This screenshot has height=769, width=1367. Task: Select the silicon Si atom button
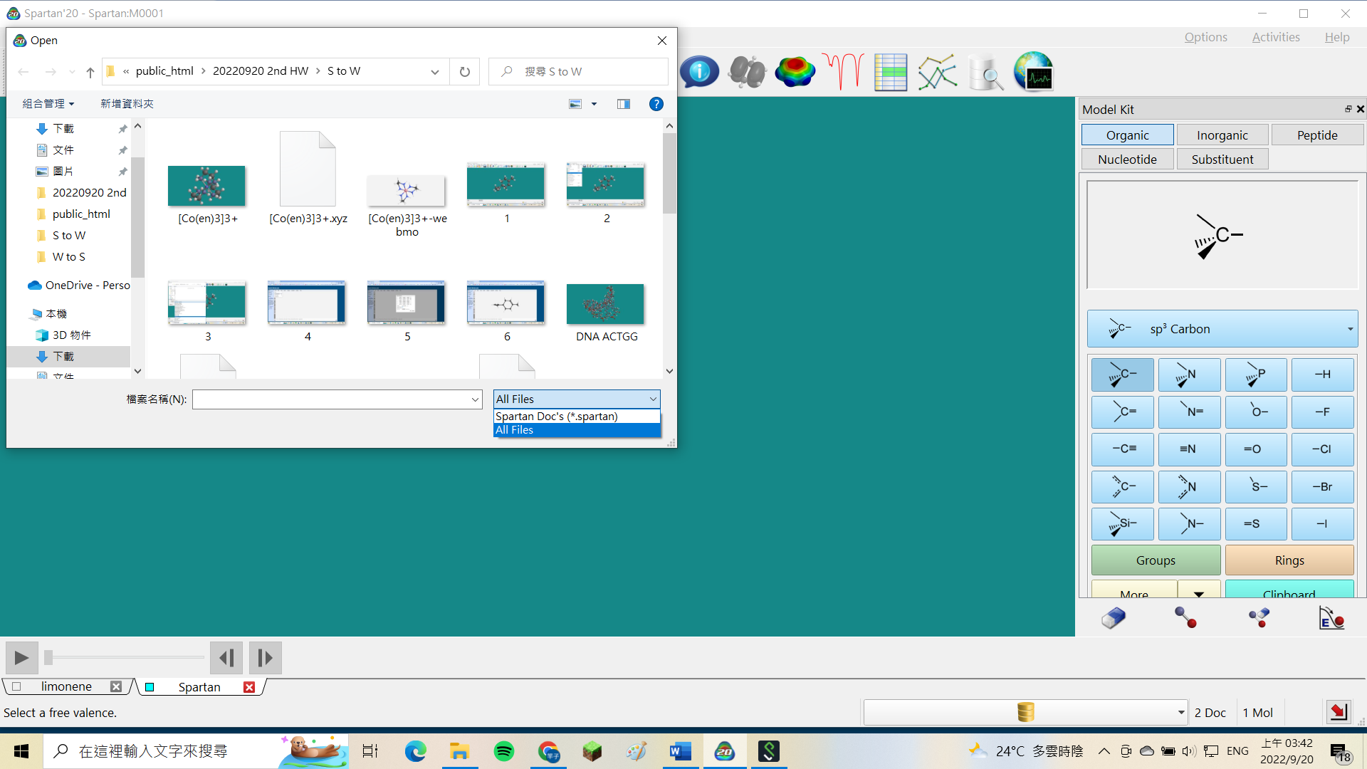(1123, 524)
